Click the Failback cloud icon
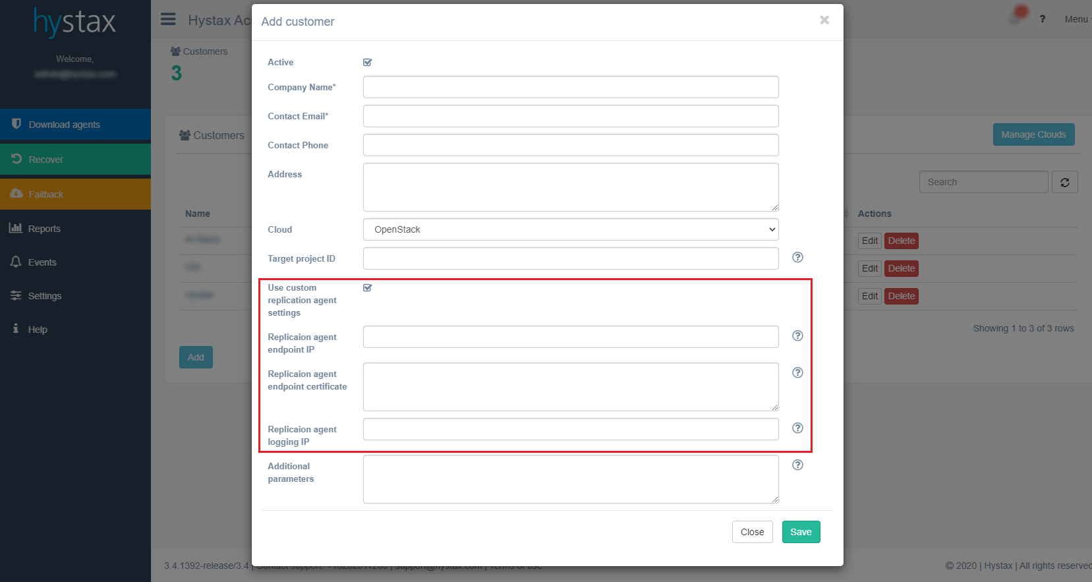 [16, 194]
